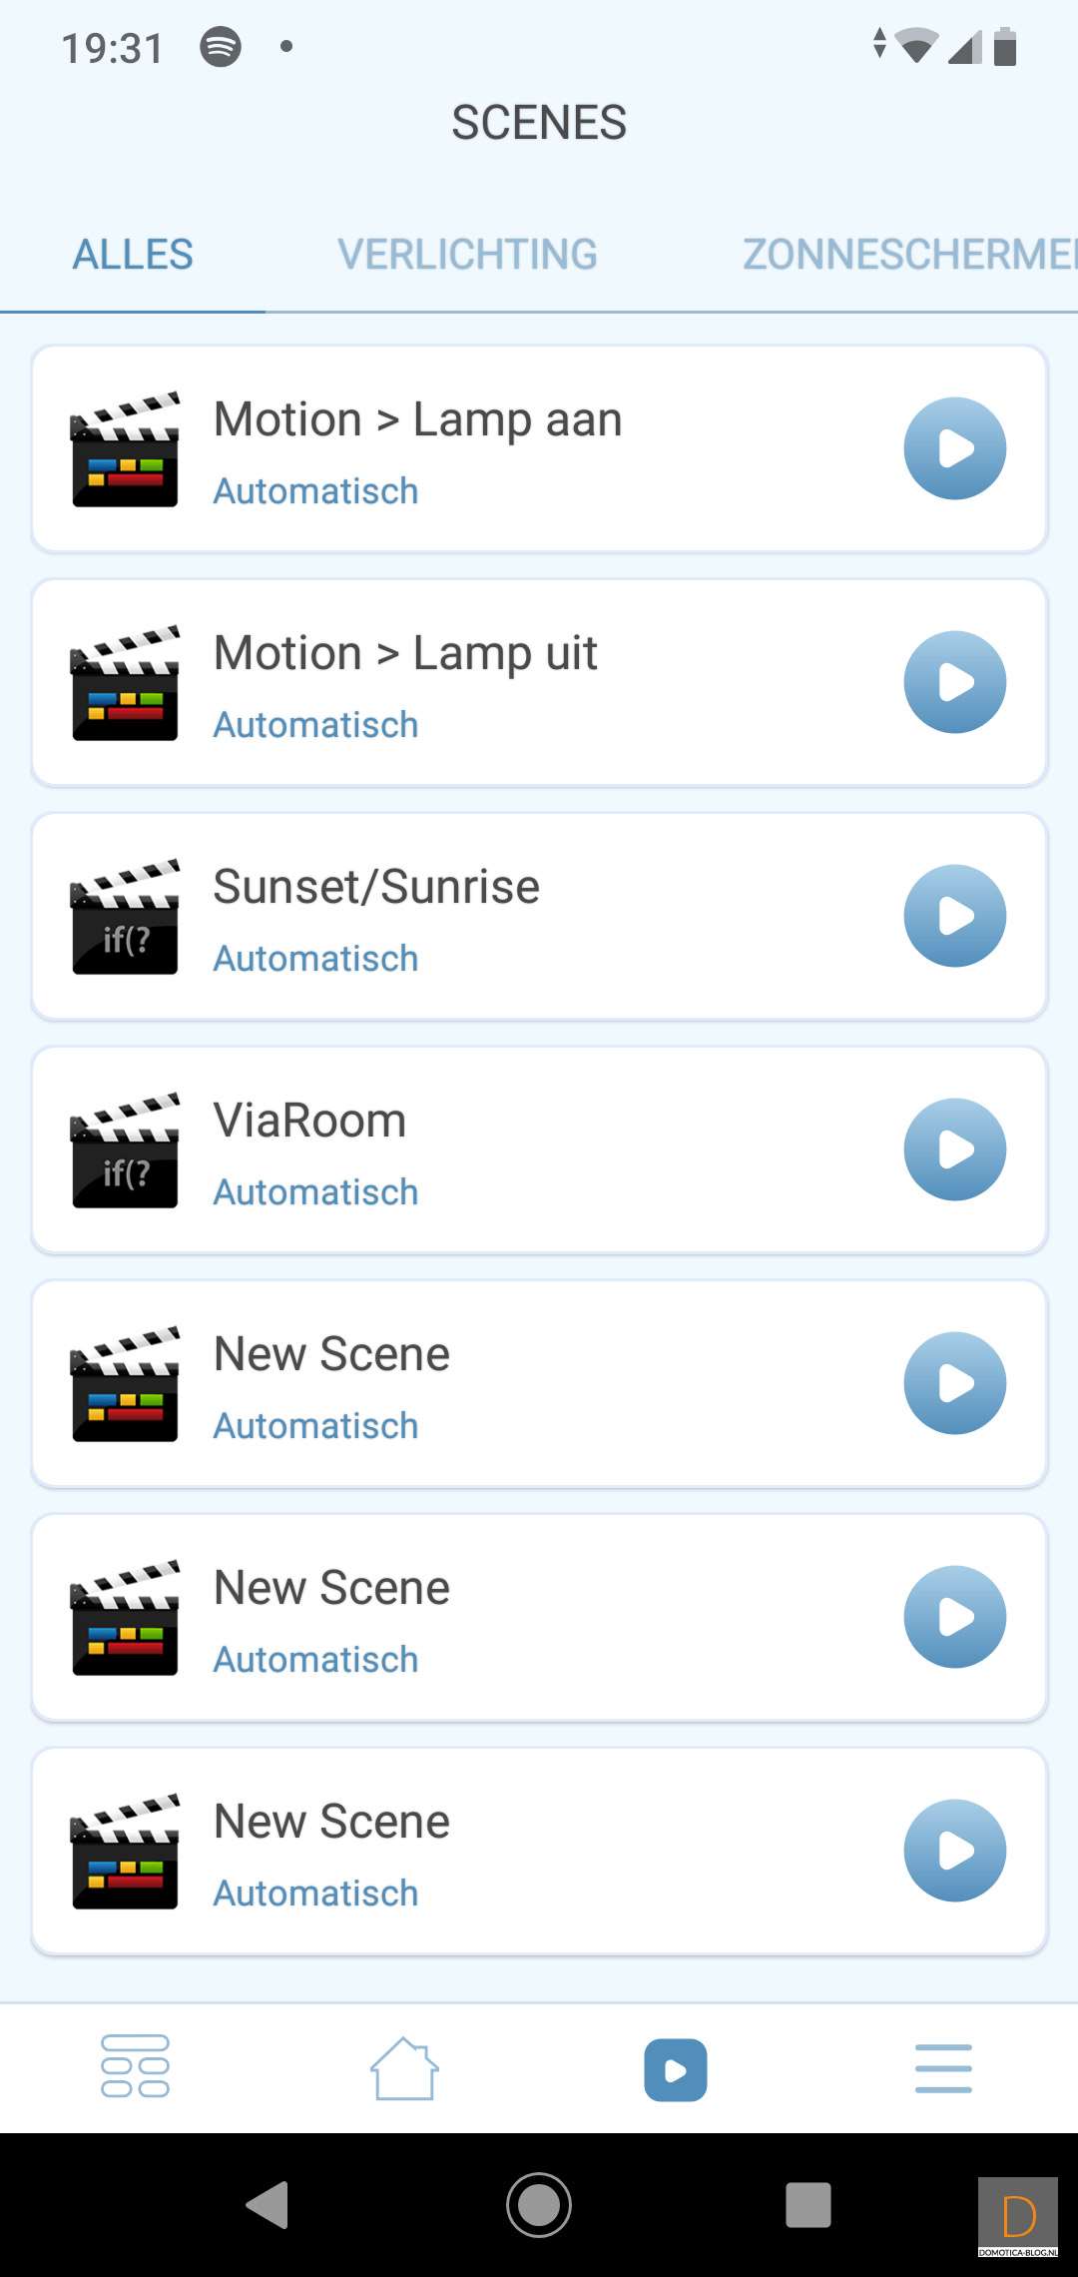This screenshot has height=2277, width=1078.
Task: Open the Sunset/Sunrise scene title
Action: pos(376,887)
